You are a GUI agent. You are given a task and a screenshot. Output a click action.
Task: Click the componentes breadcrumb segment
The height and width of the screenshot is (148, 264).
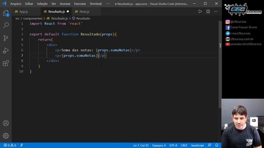tap(33, 18)
